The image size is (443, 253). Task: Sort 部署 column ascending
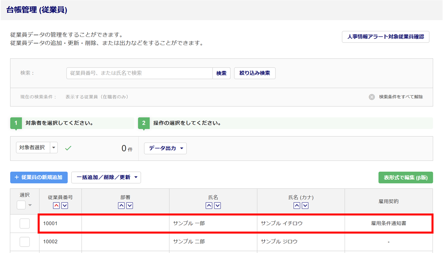(x=121, y=206)
